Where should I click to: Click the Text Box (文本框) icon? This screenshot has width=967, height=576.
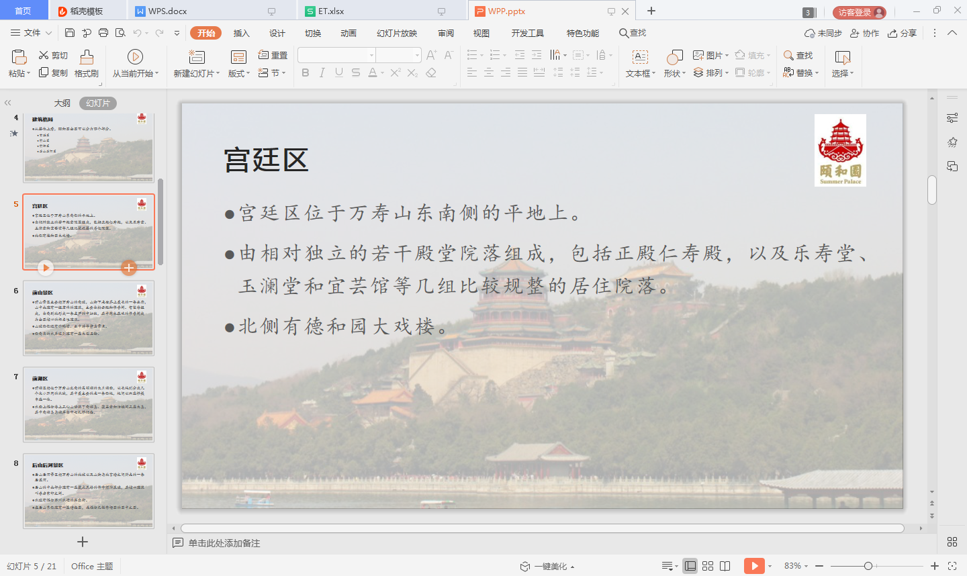(641, 57)
